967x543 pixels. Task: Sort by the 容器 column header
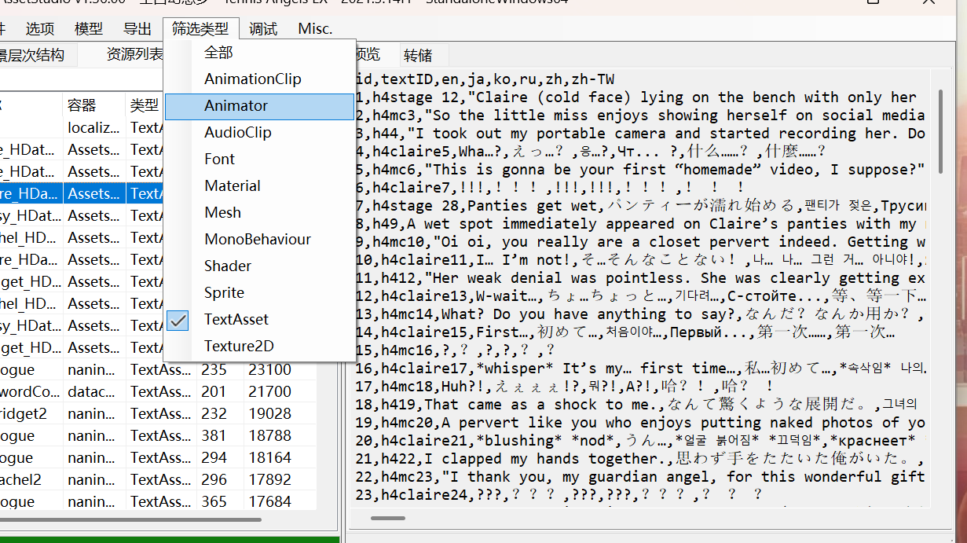94,105
